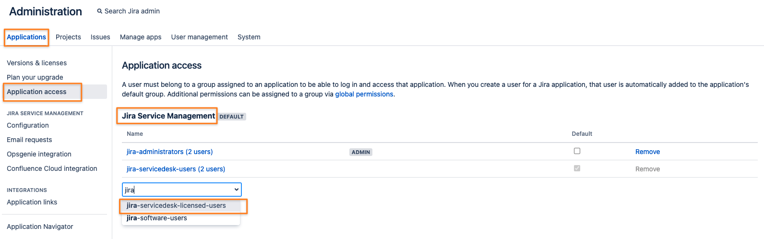The height and width of the screenshot is (239, 764).
Task: Go to Manage apps tab
Action: pyautogui.click(x=141, y=37)
